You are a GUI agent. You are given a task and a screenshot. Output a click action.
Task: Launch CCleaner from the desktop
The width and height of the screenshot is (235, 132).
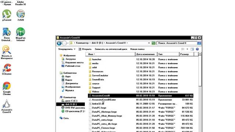coord(7,69)
